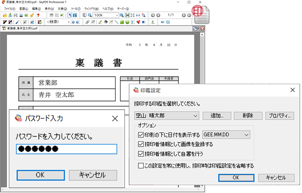The height and width of the screenshot is (193, 302).
Task: Select the red stamp tool
Action: click(138, 22)
